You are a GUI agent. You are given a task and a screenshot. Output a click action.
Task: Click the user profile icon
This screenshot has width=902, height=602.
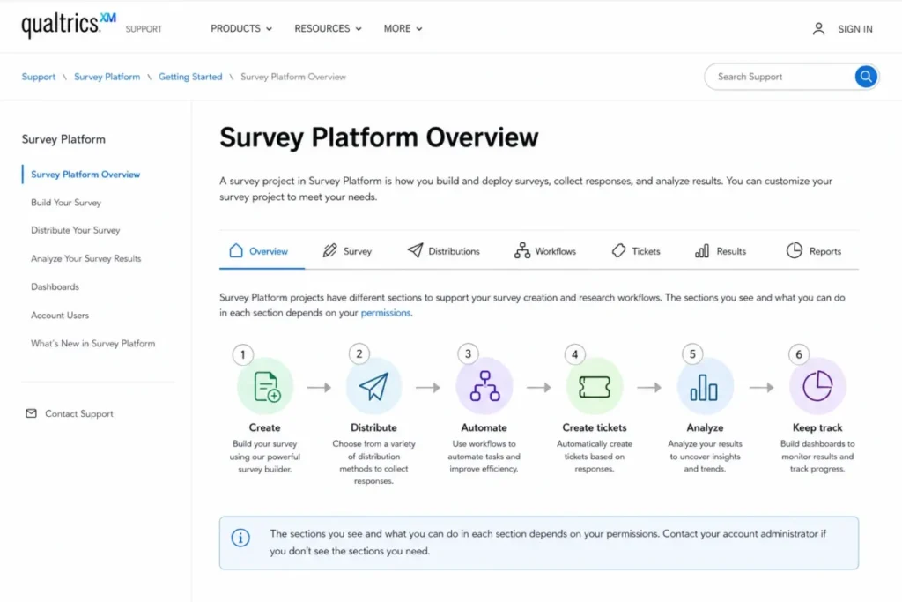point(818,29)
